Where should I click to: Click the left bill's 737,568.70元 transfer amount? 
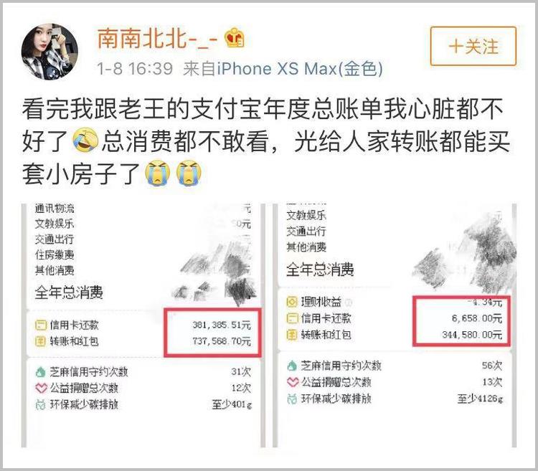(x=222, y=341)
